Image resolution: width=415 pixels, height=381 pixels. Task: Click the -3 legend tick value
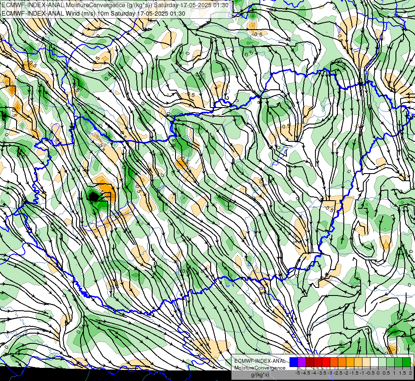click(x=330, y=373)
